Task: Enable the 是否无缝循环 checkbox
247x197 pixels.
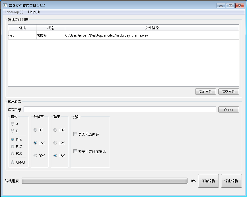Action: coord(75,134)
